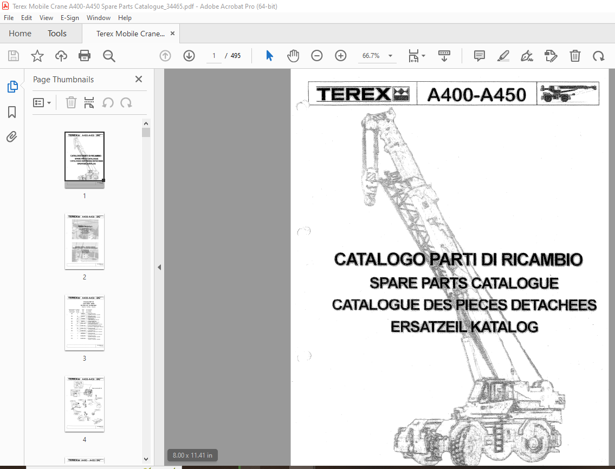Print the document using printer icon
The image size is (615, 469).
[85, 56]
